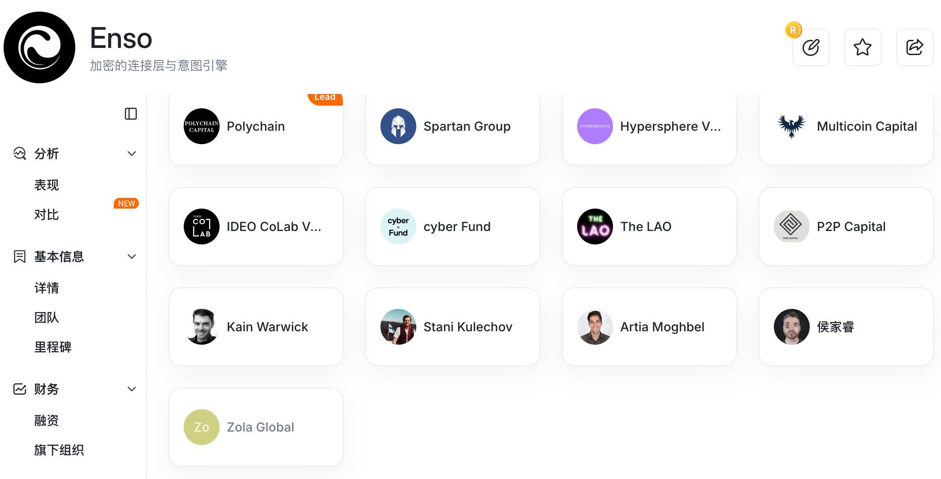Screen dimensions: 941x479
Task: Open the 表现 menu item
Action: [x=47, y=185]
